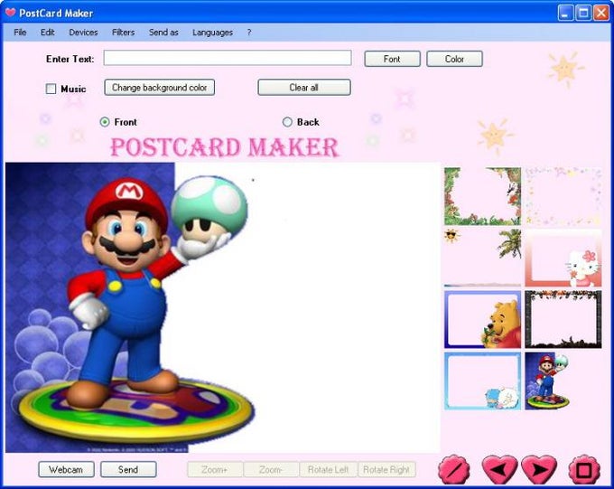Click the pink left arrow heart
Screen dimensions: 614x489
[x=499, y=469]
